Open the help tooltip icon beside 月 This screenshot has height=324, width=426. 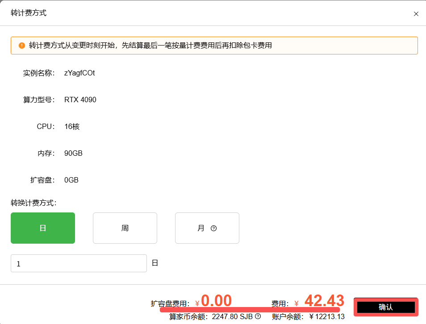pyautogui.click(x=213, y=228)
